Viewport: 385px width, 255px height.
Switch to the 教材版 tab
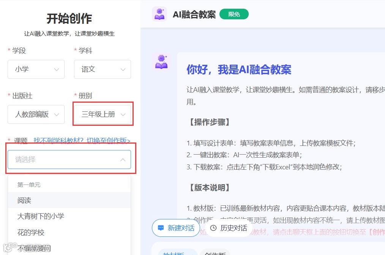coord(178,252)
